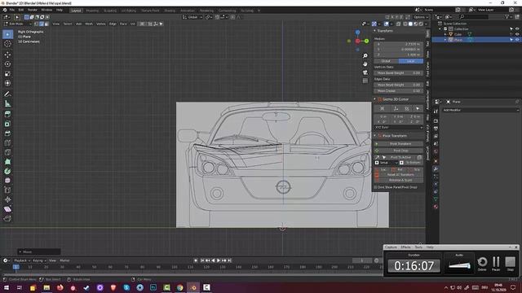Select the Inset Faces tool
Image resolution: width=522 pixels, height=293 pixels.
tap(7, 124)
